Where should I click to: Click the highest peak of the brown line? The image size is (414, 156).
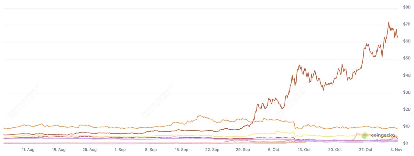pyautogui.click(x=388, y=23)
